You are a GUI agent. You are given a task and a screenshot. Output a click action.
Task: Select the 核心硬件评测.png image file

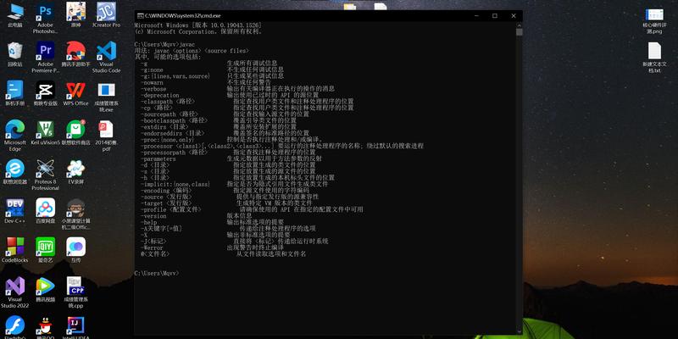pyautogui.click(x=654, y=20)
